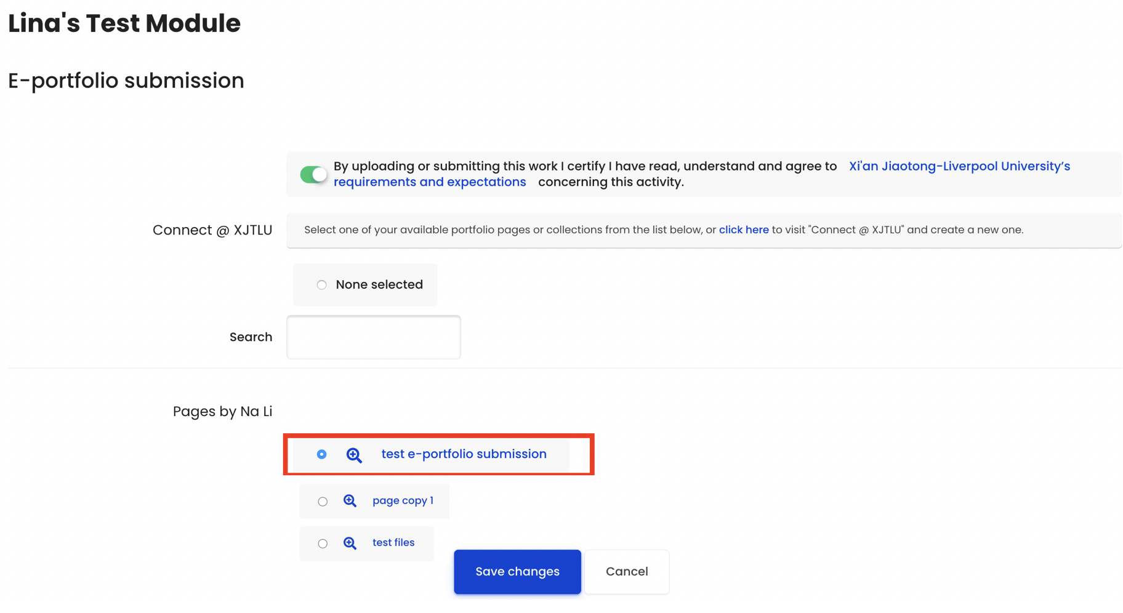Viewport: 1123px width, 613px height.
Task: Open Xi'an Jiaotong-Liverpool University's link
Action: point(959,166)
